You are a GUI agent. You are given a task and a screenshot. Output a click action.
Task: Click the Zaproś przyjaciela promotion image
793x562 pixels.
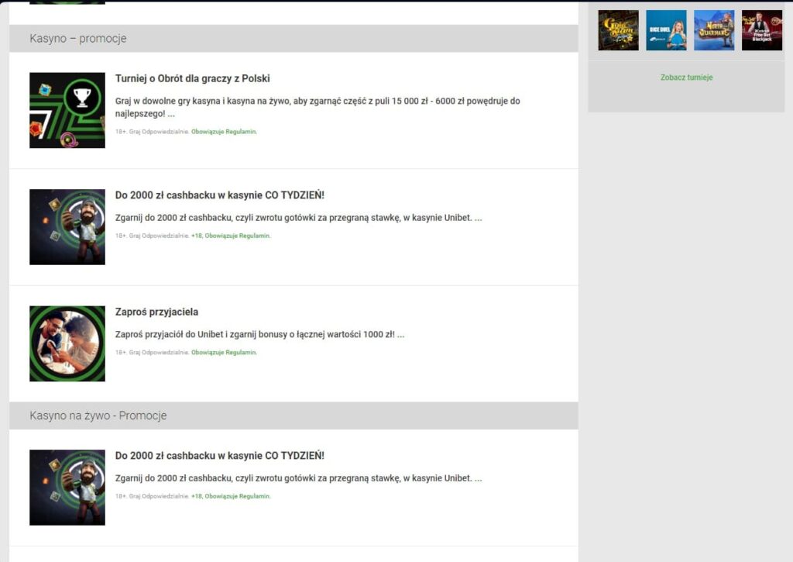(67, 343)
